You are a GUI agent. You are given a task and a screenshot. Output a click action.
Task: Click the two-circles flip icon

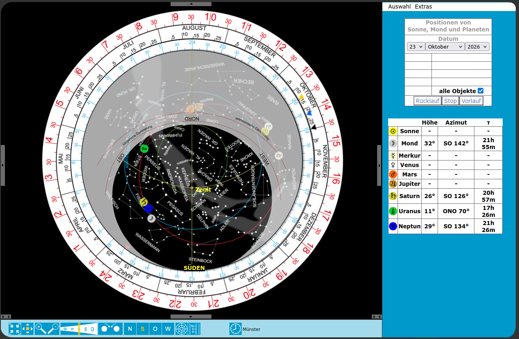(110, 329)
